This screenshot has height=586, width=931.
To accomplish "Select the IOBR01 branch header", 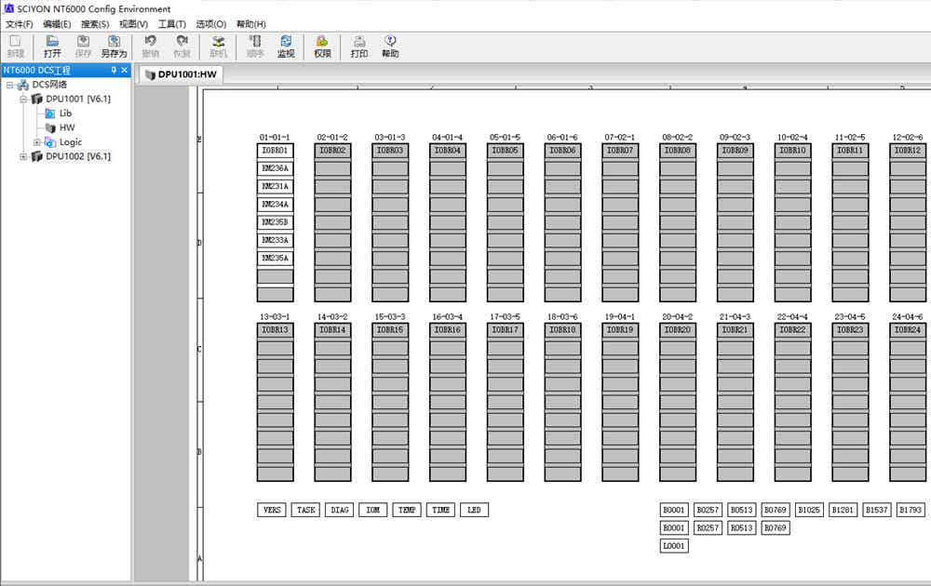I will (x=275, y=151).
